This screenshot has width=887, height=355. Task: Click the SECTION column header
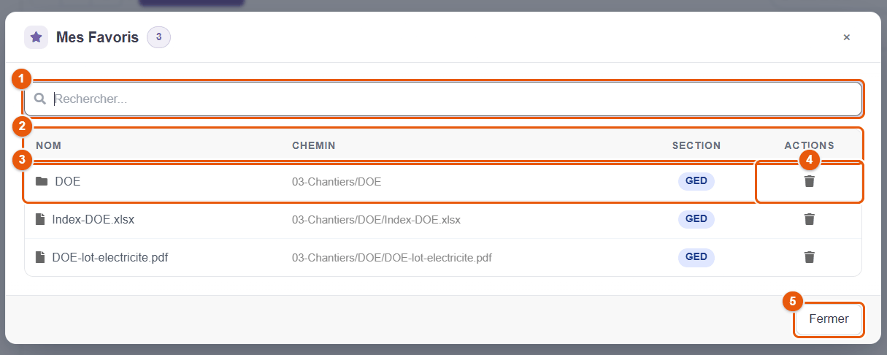pyautogui.click(x=696, y=145)
